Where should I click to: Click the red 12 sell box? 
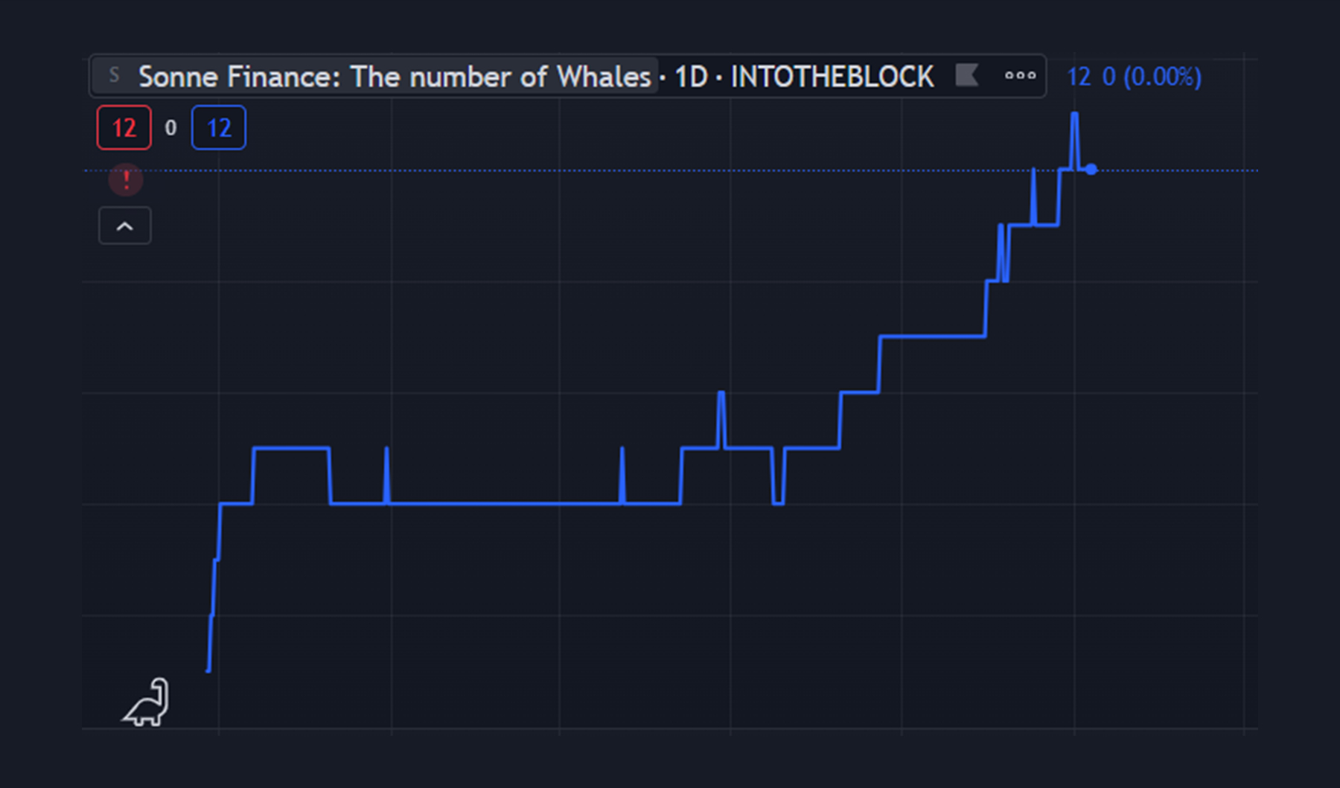(124, 128)
